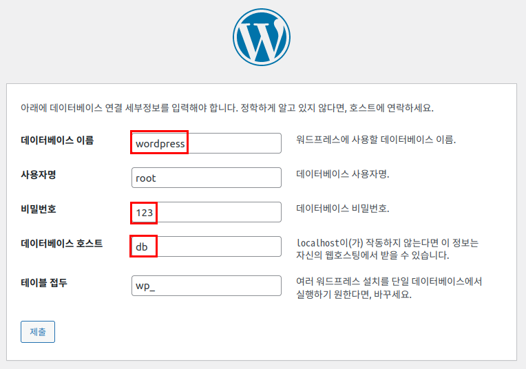Click the 데이터베이스 호스트 label

[x=62, y=244]
